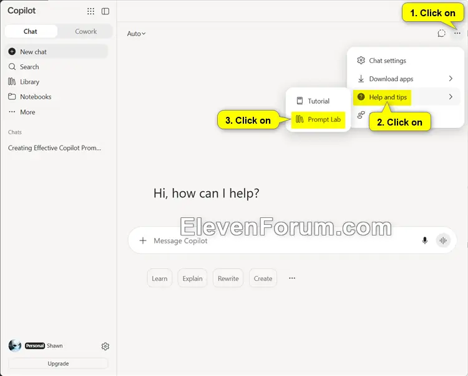Switch to the Cowork tab
Screen dimensions: 468x376
(x=85, y=31)
